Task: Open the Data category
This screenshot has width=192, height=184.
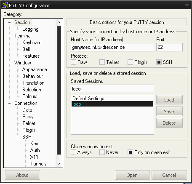Action: click(27, 110)
